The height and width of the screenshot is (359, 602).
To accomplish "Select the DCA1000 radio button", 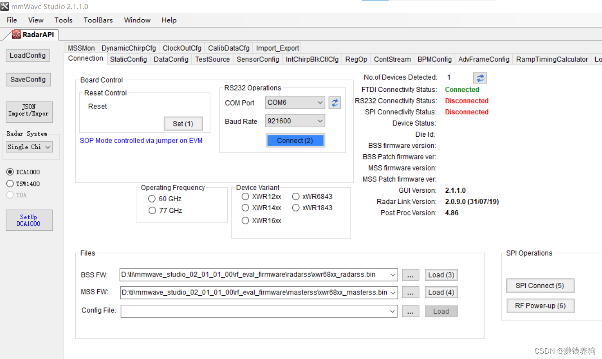I will click(10, 172).
